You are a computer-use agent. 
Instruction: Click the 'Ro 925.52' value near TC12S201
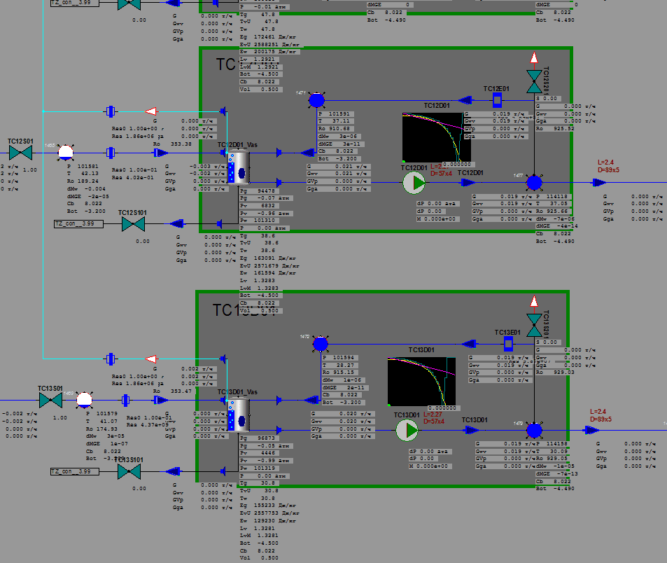555,129
